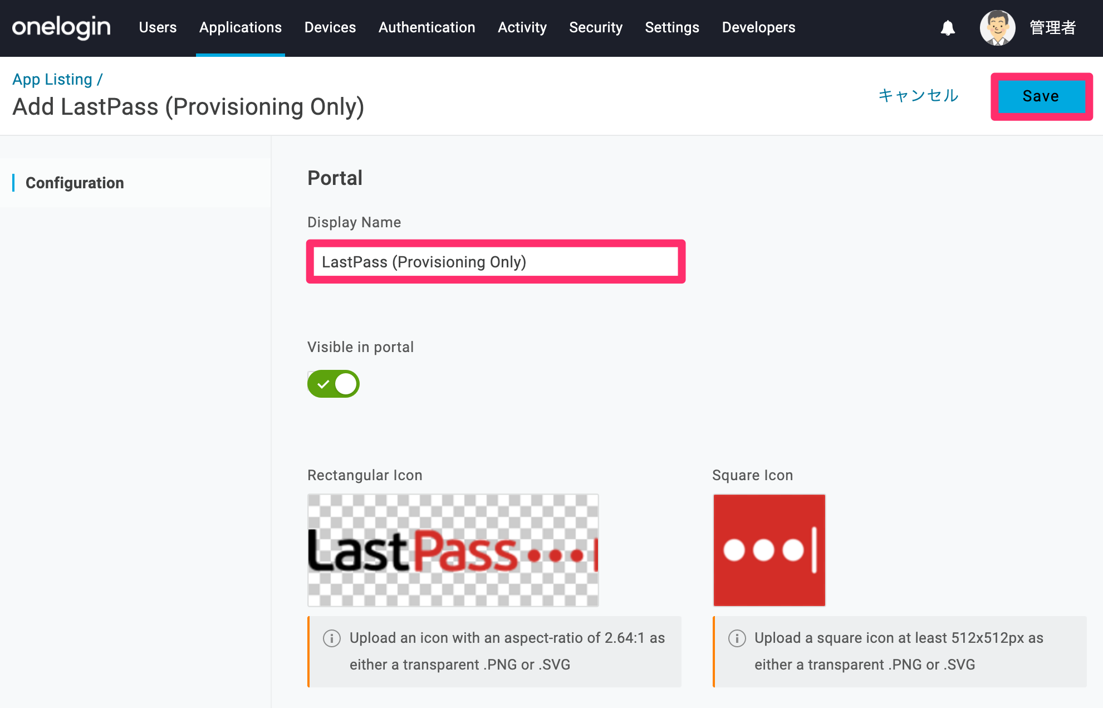Click the Square Icon label
The height and width of the screenshot is (708, 1103).
point(752,475)
